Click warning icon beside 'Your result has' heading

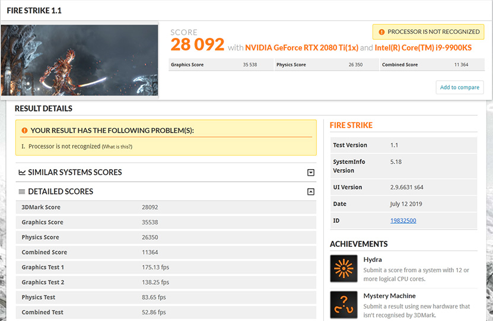24,131
